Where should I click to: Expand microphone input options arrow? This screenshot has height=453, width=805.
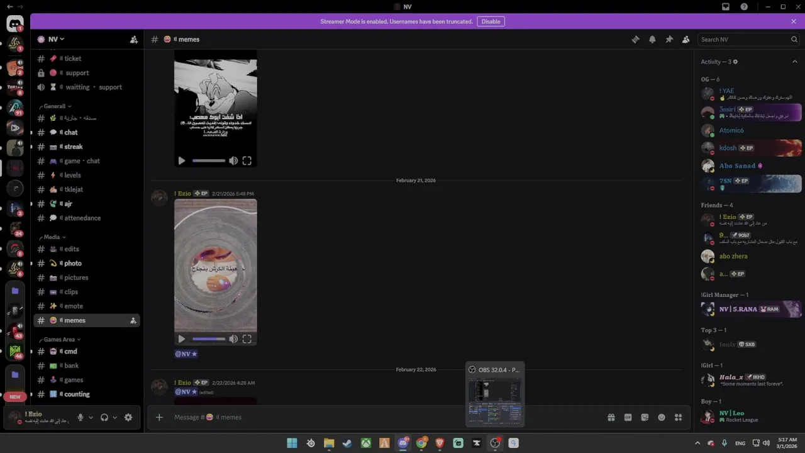click(91, 417)
